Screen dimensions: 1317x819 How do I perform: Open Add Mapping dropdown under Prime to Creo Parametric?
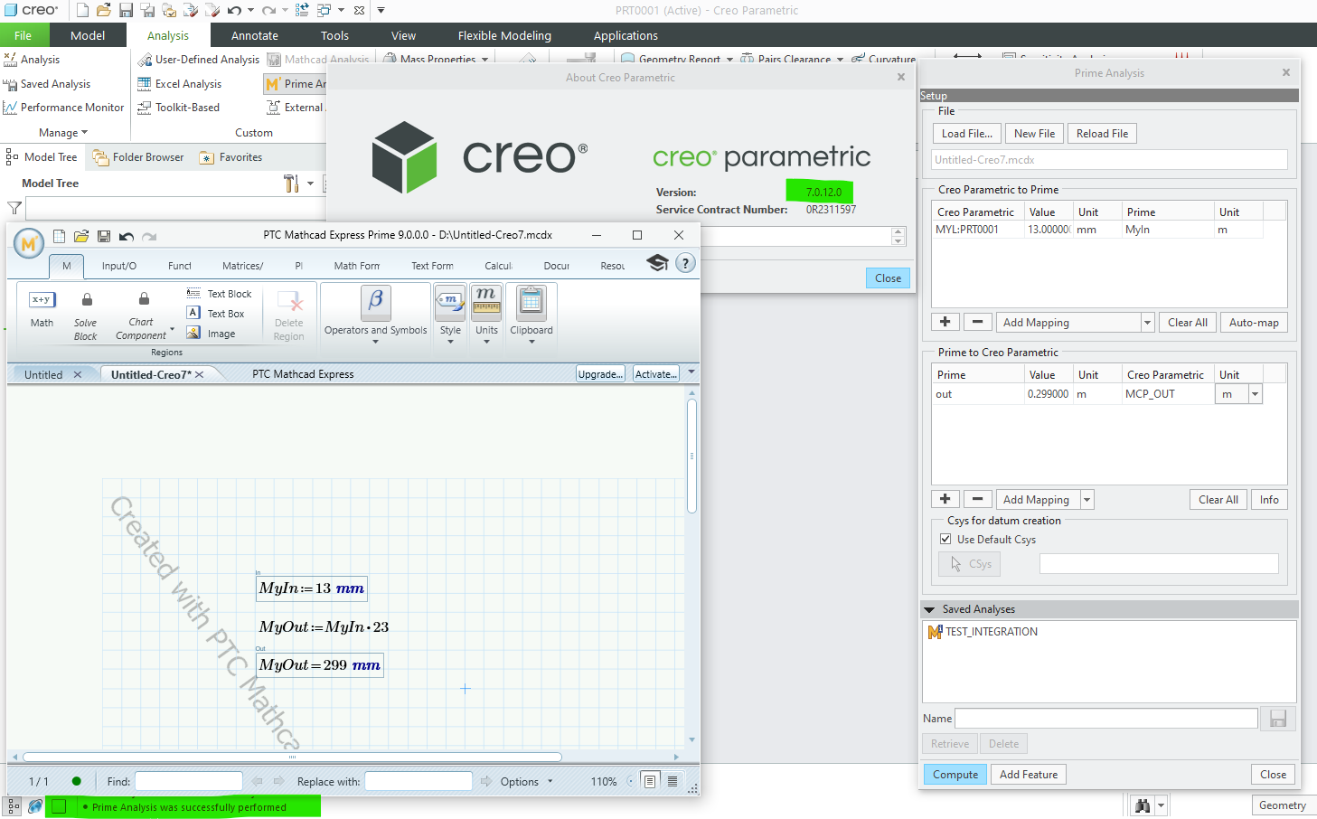point(1087,500)
